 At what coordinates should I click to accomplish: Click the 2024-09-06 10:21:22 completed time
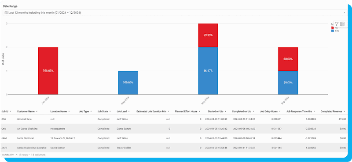(244, 129)
